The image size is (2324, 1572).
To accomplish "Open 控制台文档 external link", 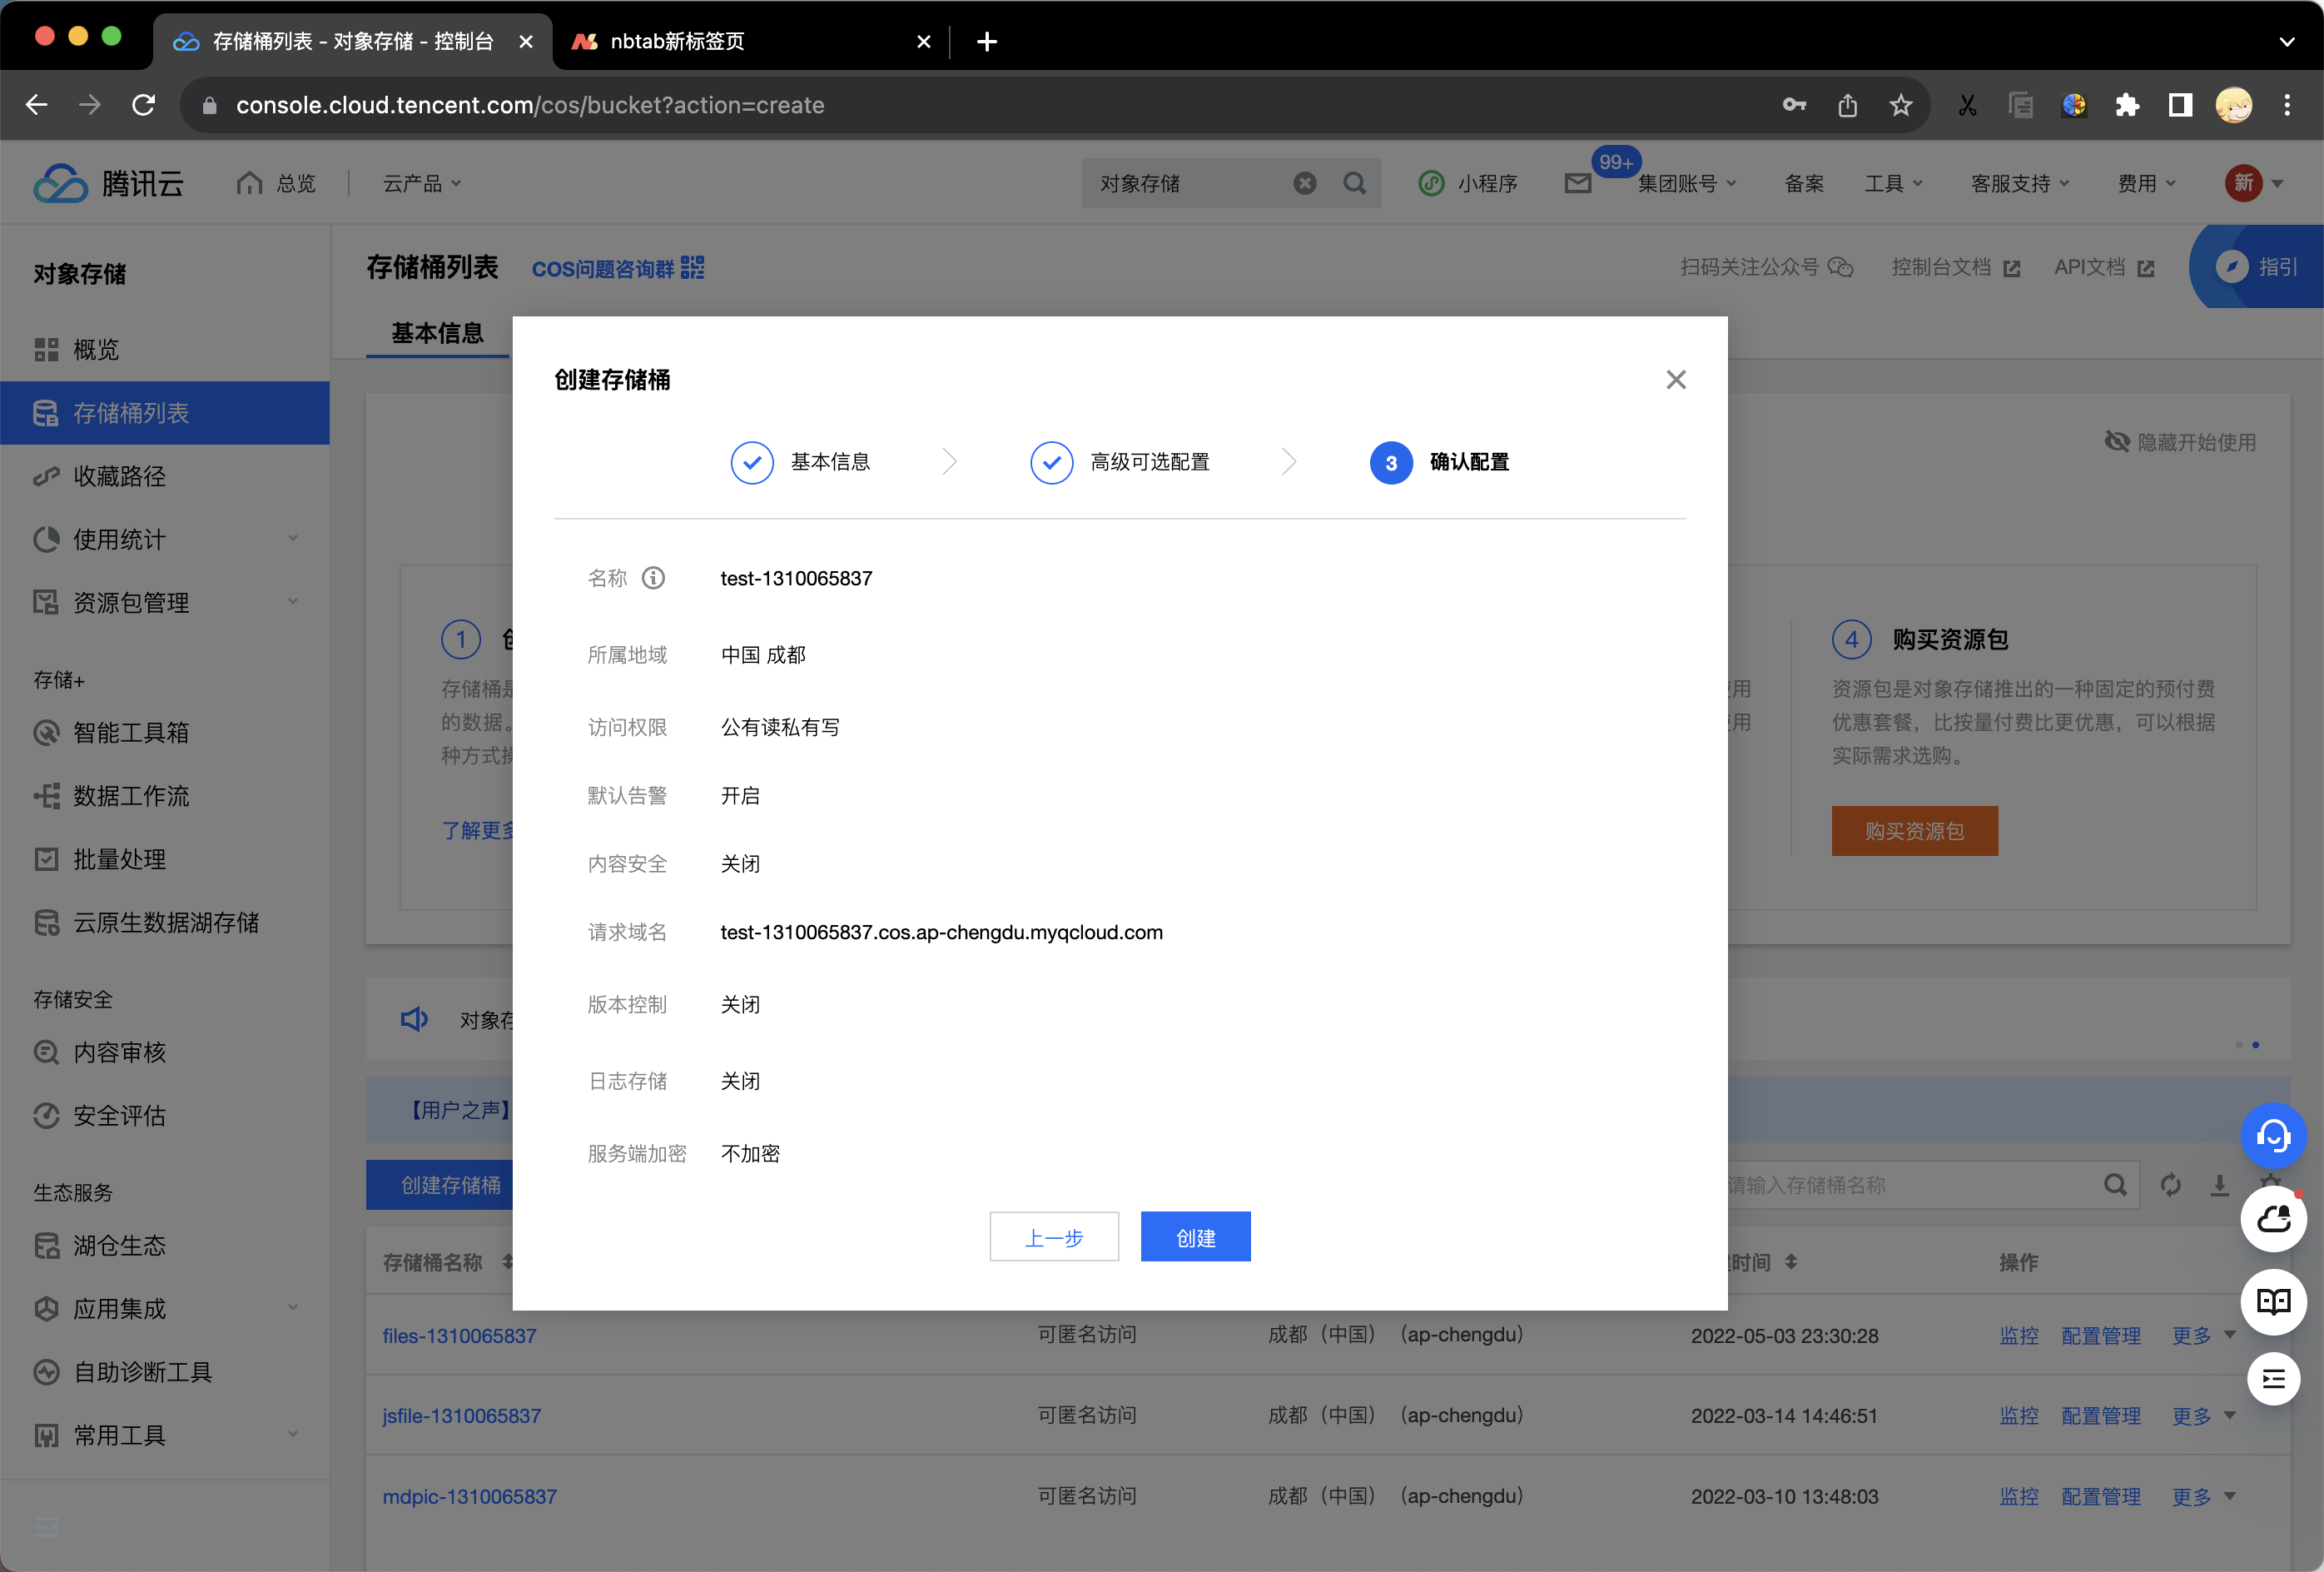I will (1955, 267).
